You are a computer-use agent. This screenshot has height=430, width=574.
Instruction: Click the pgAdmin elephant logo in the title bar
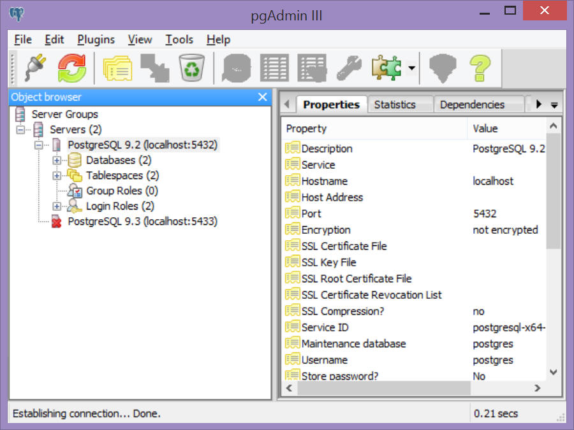[x=17, y=15]
